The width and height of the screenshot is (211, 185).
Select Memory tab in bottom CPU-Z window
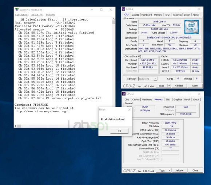pyautogui.click(x=159, y=99)
